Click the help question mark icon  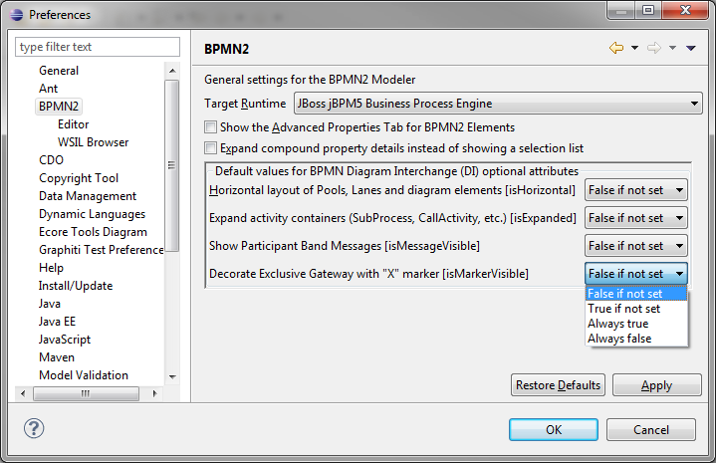pos(34,428)
